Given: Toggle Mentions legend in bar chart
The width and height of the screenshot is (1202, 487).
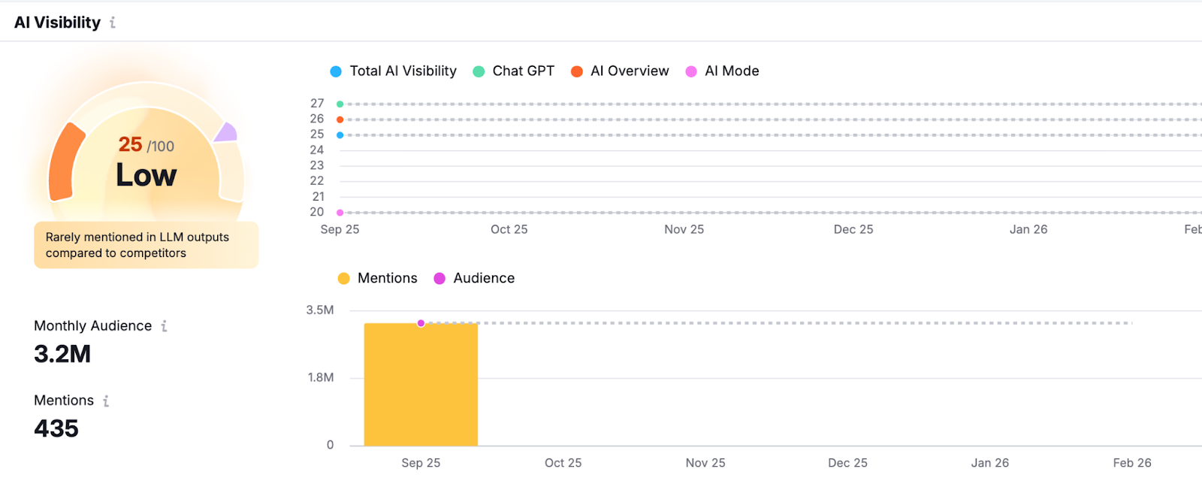Looking at the screenshot, I should 378,278.
